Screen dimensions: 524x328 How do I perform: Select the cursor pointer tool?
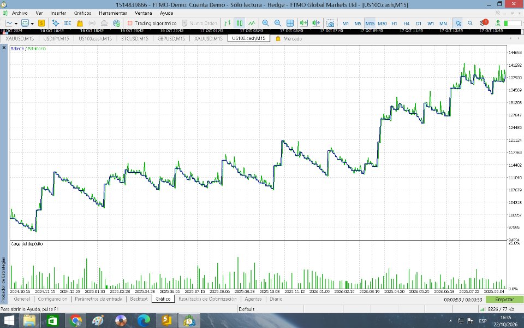[x=458, y=23]
